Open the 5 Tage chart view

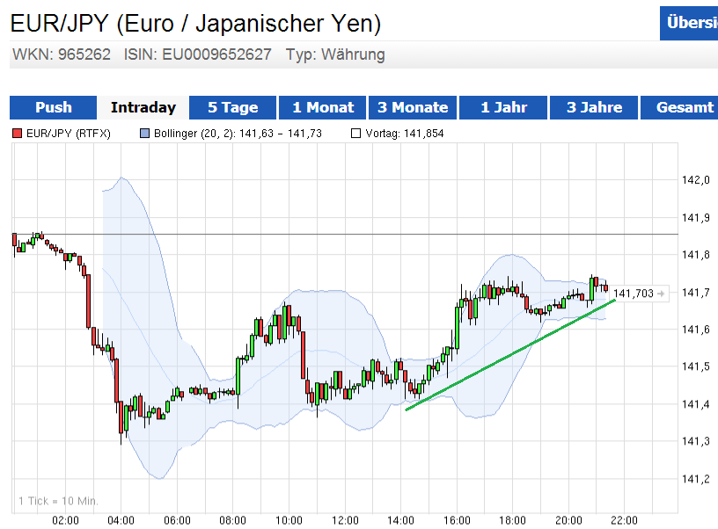click(x=232, y=108)
